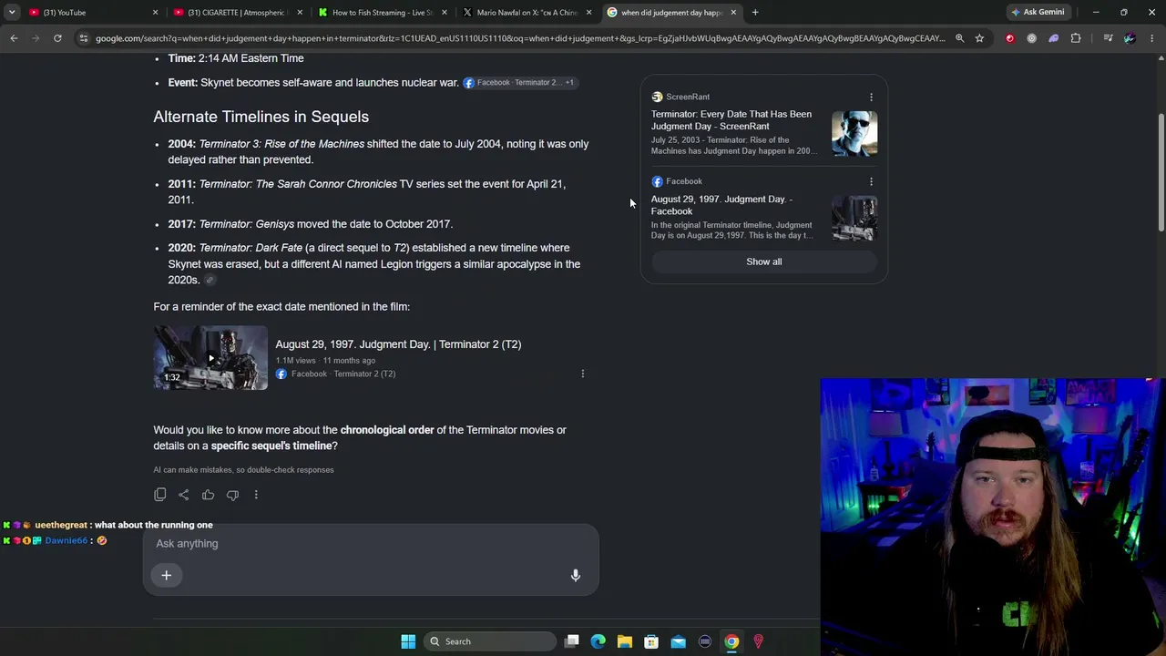1166x656 pixels.
Task: Close the How to Fish Streaming tab
Action: tap(445, 13)
